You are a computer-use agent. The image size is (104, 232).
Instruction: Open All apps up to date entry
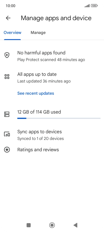(52, 78)
